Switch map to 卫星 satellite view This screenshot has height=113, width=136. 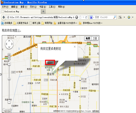coord(95,38)
